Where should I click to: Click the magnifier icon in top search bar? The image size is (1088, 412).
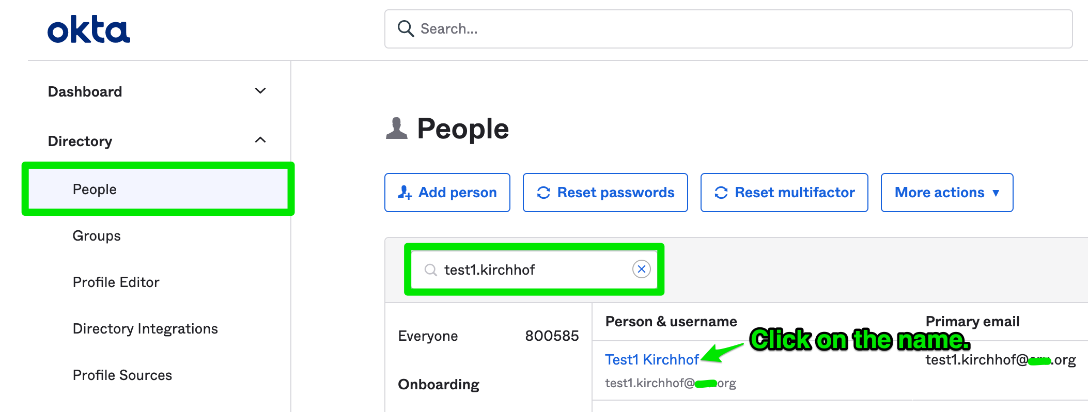406,29
